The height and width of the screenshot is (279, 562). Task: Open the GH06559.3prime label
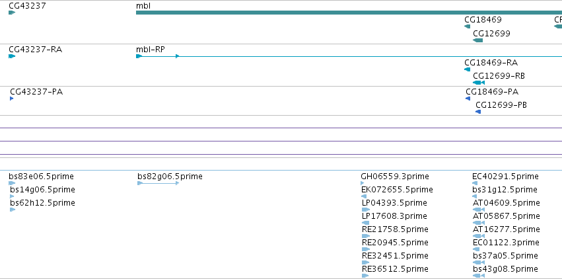click(x=395, y=177)
